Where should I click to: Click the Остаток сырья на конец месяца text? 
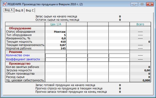tap(57, 20)
